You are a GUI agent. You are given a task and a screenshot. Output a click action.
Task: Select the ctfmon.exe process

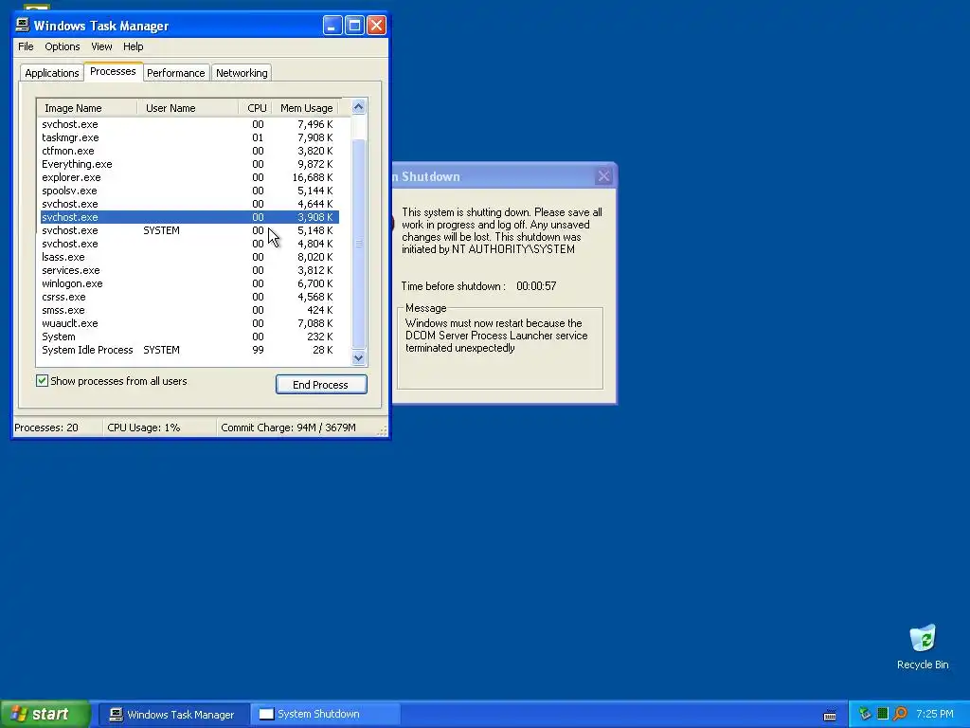[x=189, y=151]
